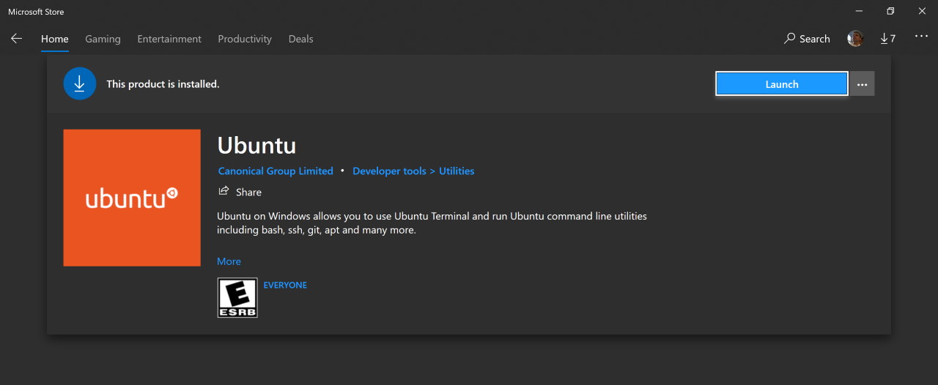
Task: Switch to the Gaming tab
Action: (103, 39)
